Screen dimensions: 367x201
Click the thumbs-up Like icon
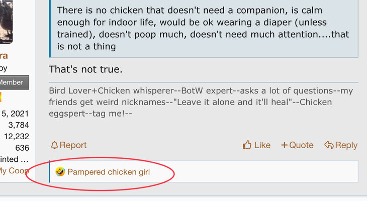coord(247,145)
